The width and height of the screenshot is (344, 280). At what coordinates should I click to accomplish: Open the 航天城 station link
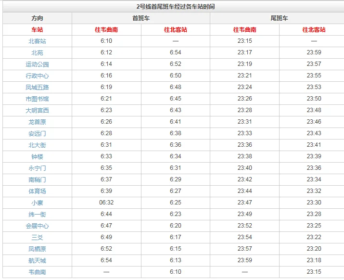[37, 260]
